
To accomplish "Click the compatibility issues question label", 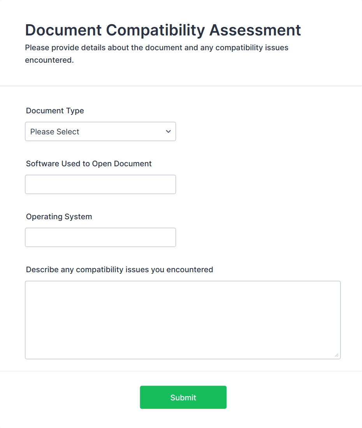I will pos(119,269).
